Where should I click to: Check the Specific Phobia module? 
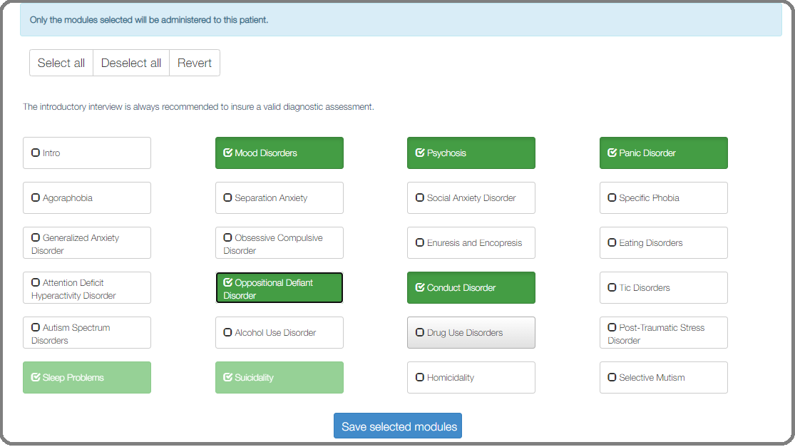[664, 197]
